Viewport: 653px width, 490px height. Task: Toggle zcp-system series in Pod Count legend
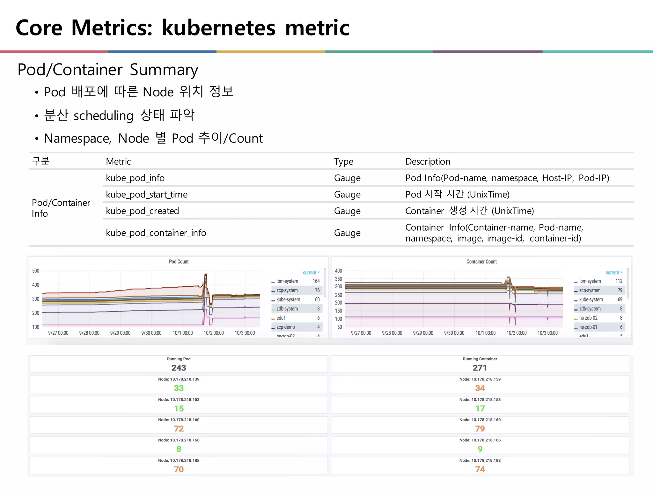click(x=287, y=290)
